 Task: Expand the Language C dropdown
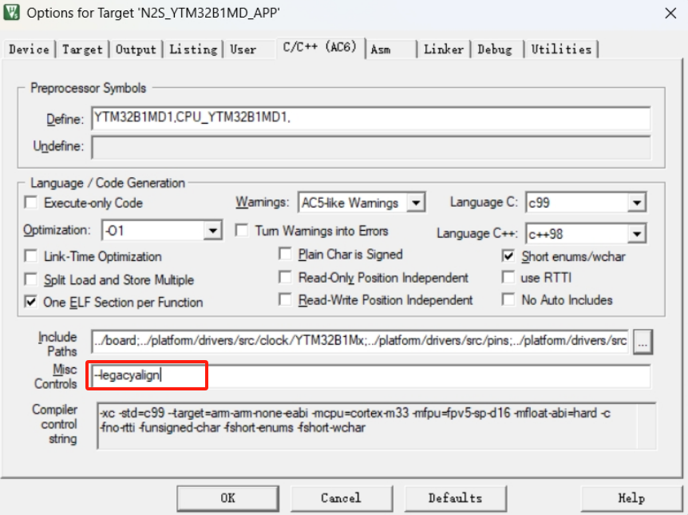click(636, 203)
